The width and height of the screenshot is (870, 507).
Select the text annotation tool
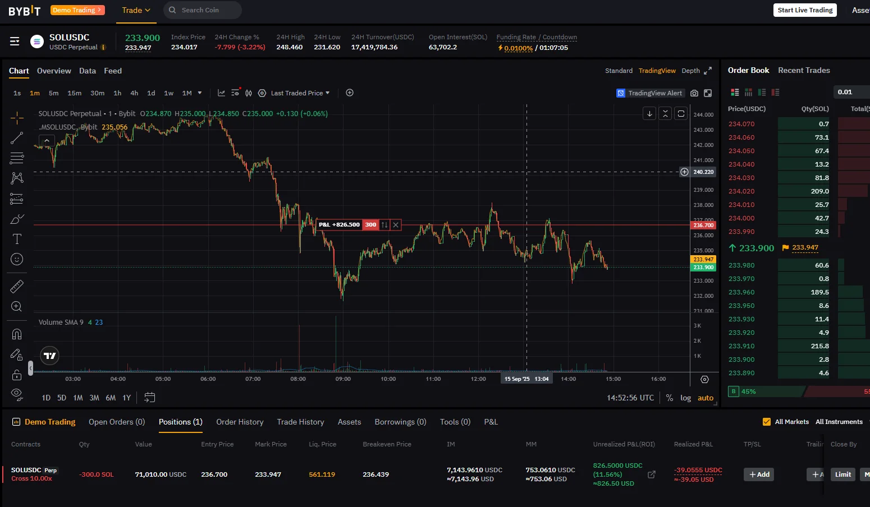point(17,239)
